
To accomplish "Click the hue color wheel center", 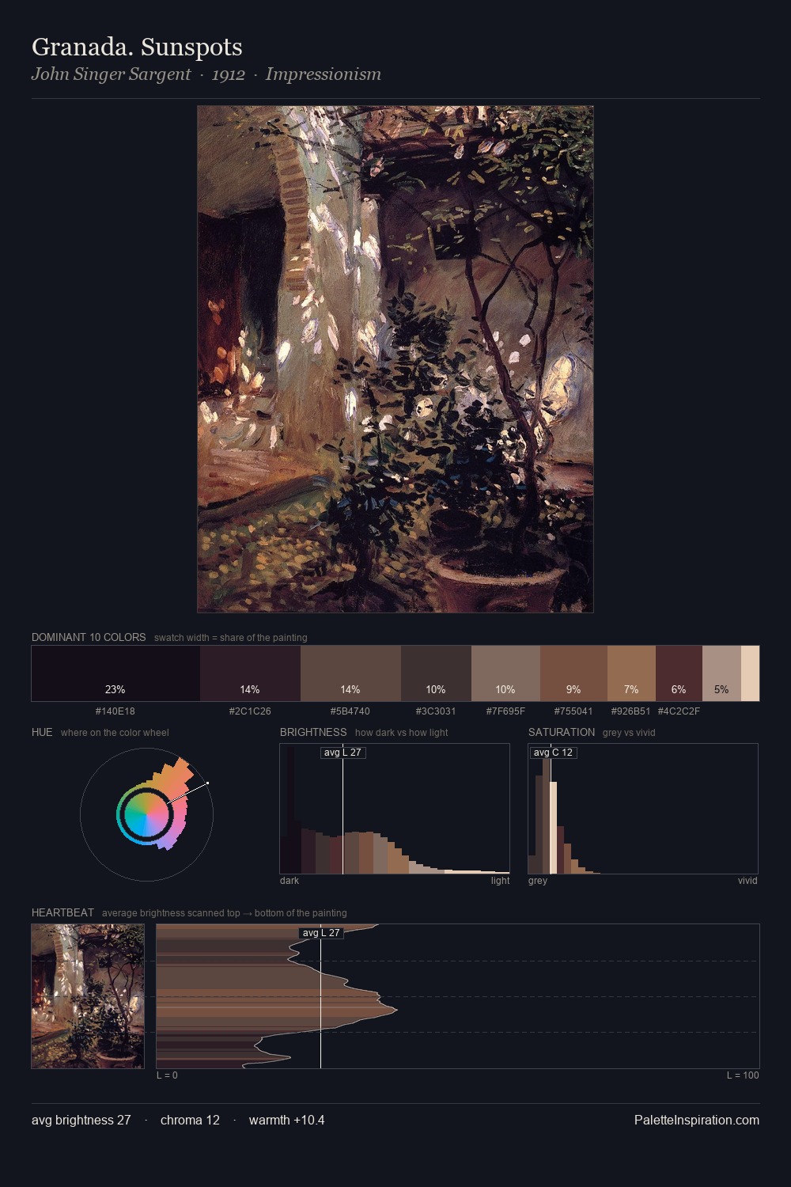I will click(146, 814).
